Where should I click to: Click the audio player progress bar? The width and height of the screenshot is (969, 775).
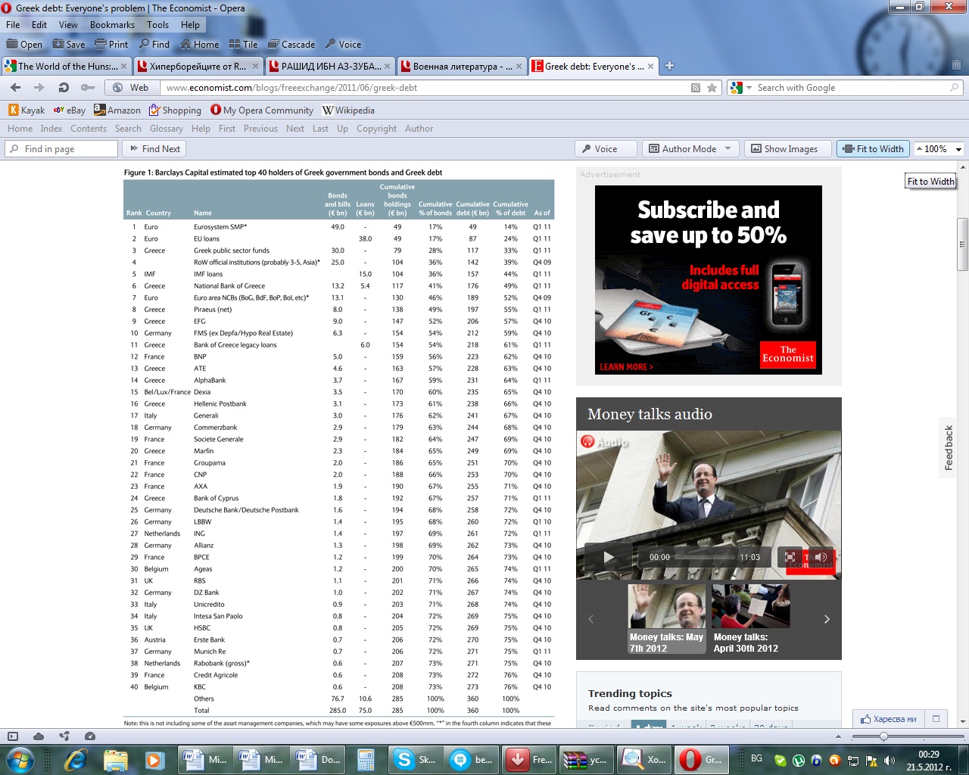(x=704, y=557)
